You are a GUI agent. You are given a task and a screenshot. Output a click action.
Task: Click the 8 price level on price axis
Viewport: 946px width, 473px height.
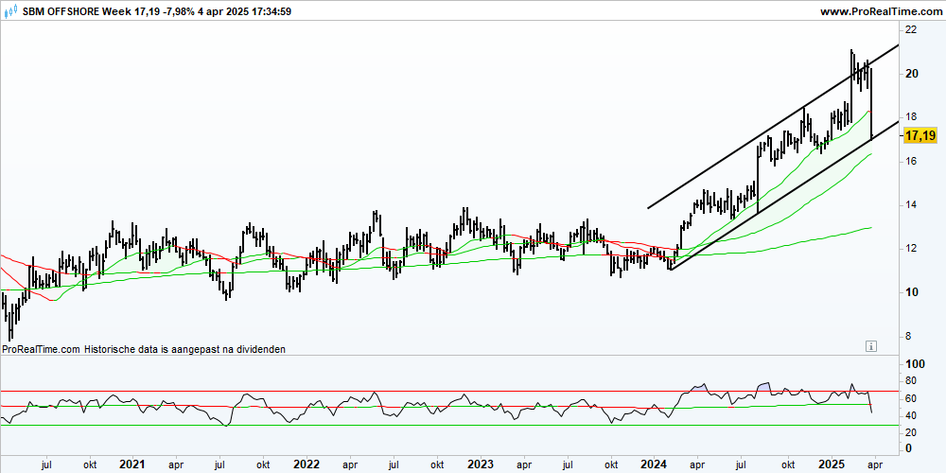pyautogui.click(x=908, y=337)
